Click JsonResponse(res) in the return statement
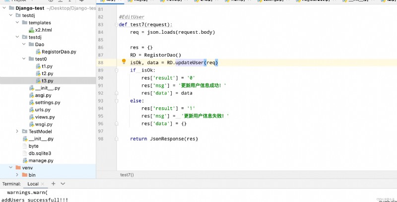This screenshot has height=202, width=397. point(174,138)
